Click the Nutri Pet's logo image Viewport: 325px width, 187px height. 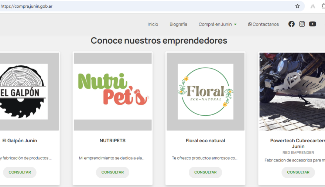tap(113, 91)
